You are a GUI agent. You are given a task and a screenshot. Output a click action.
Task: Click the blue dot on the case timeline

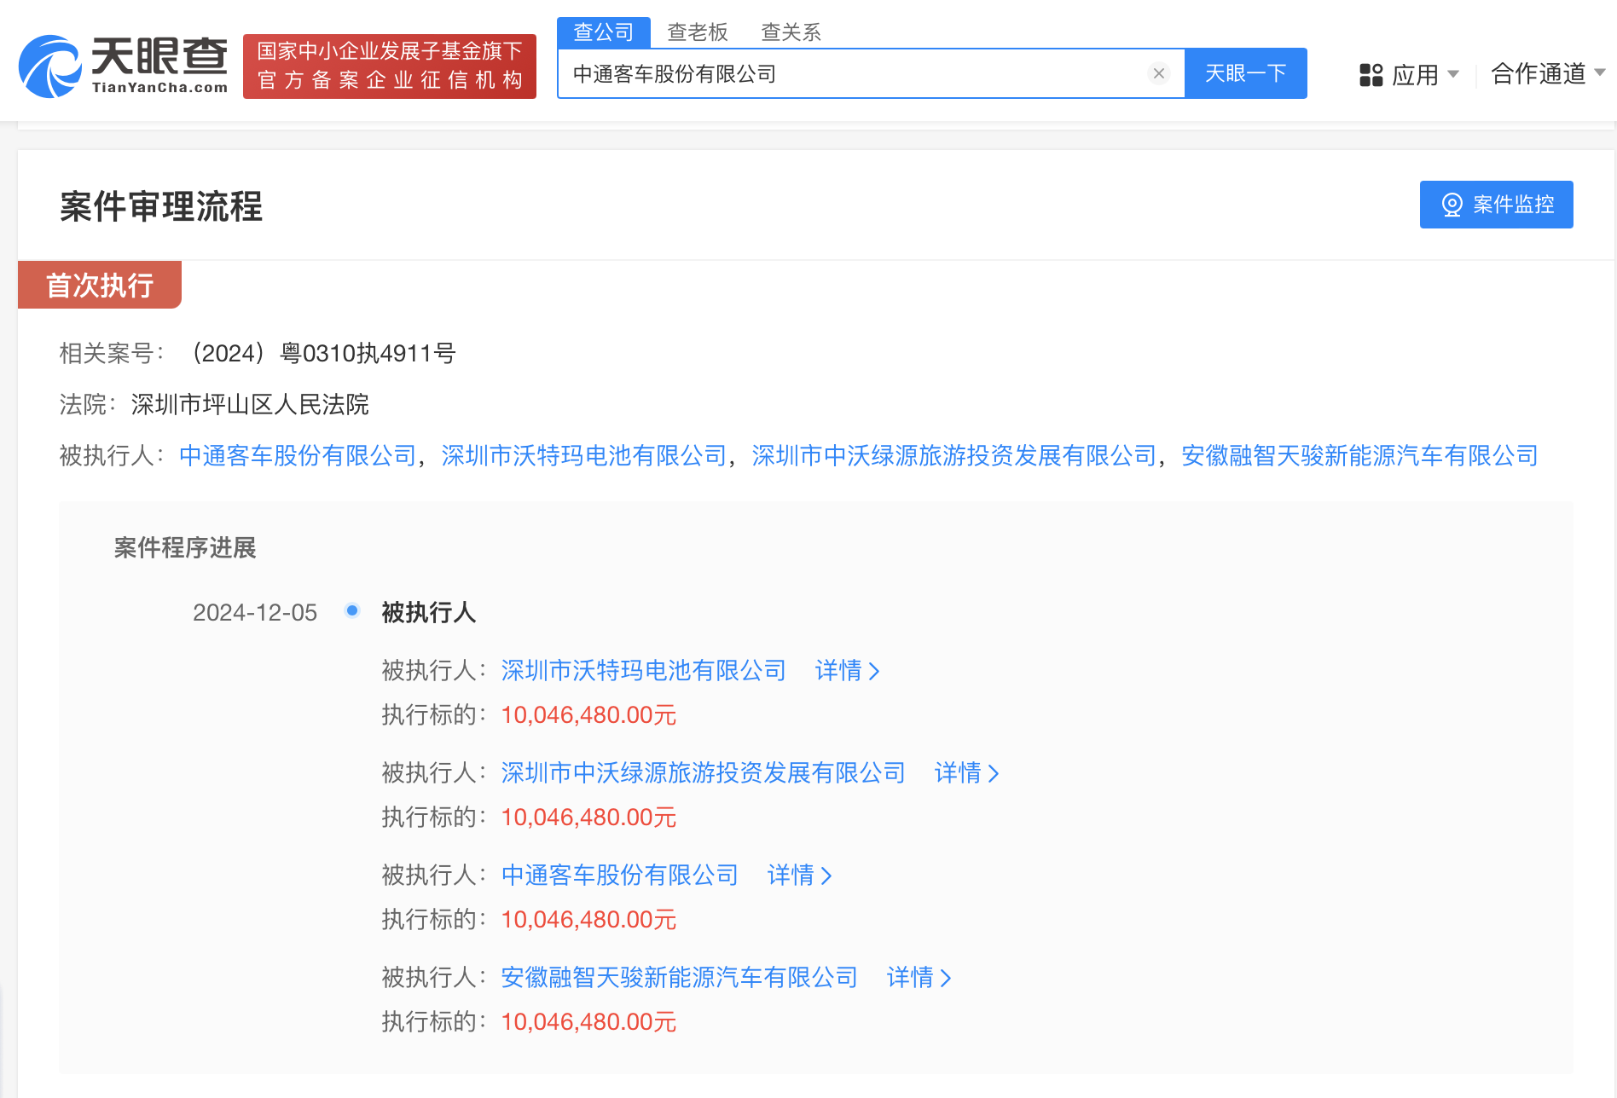click(352, 611)
